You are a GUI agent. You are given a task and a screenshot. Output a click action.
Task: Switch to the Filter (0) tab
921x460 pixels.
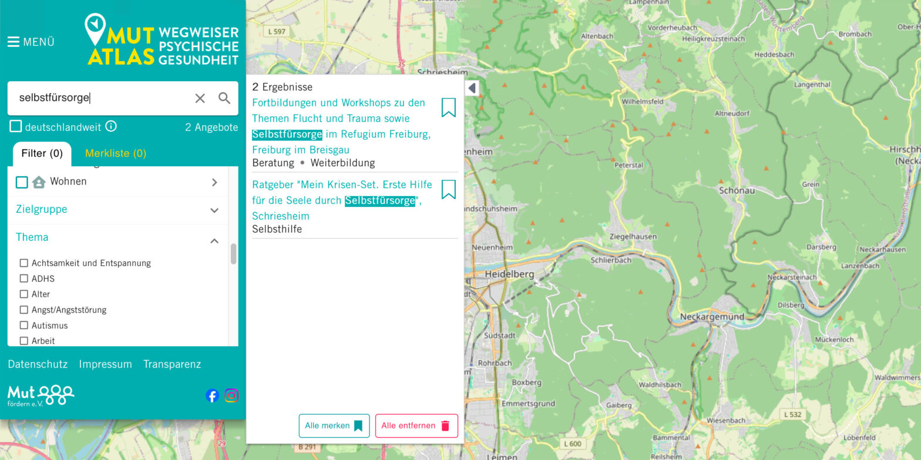(x=42, y=154)
